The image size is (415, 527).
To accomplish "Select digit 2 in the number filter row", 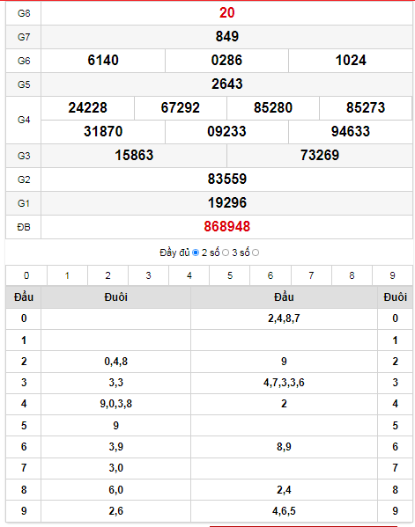I will pos(107,275).
